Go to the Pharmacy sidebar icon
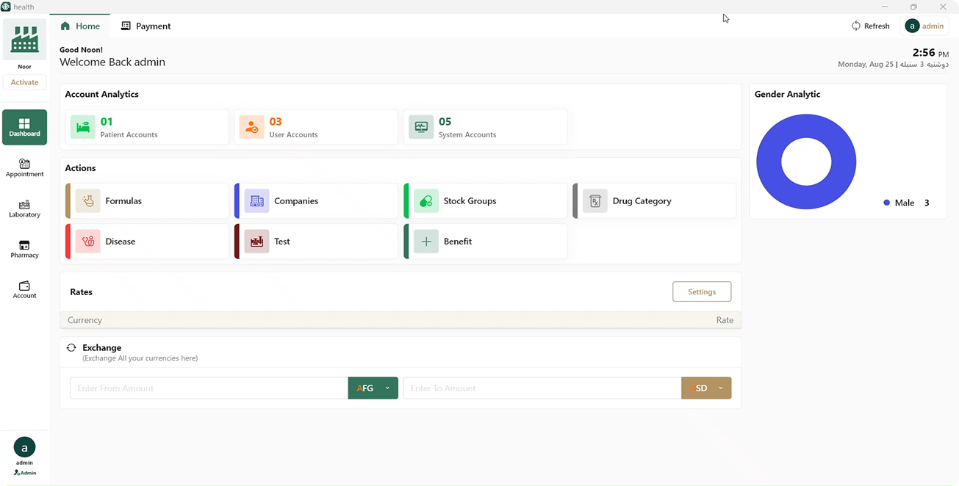This screenshot has width=959, height=486. 24,245
